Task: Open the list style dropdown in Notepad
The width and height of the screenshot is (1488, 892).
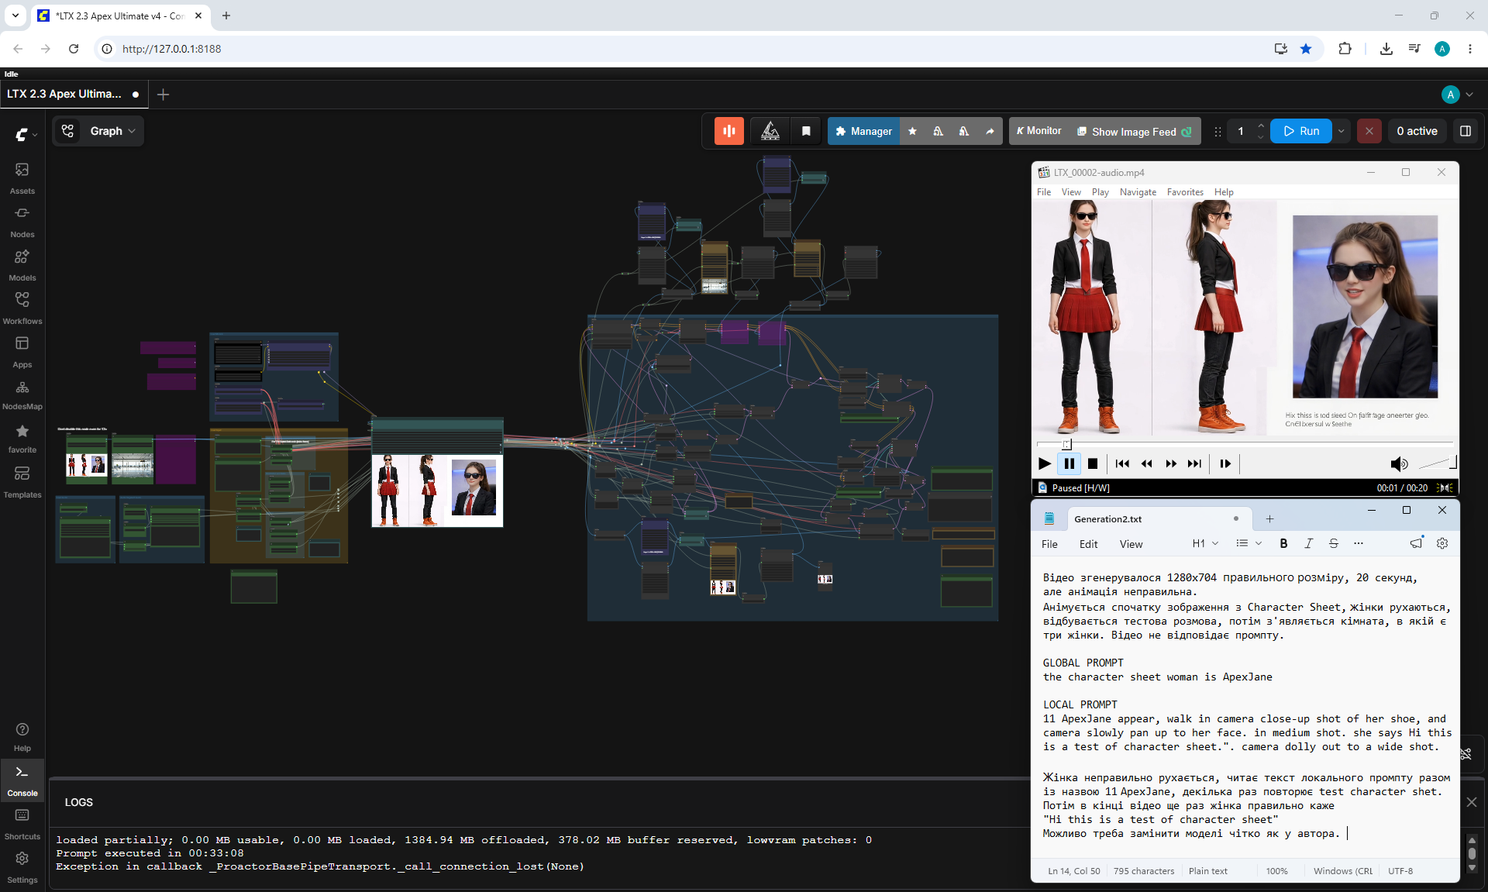Action: pos(1249,543)
